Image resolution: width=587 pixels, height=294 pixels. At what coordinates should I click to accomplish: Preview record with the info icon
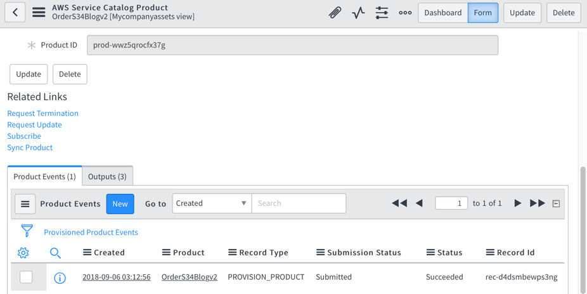[60, 278]
